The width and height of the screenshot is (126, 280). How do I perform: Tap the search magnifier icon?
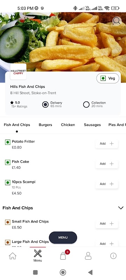click(x=117, y=21)
